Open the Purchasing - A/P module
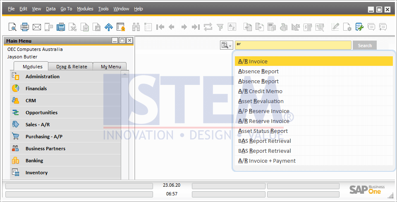The height and width of the screenshot is (202, 397). (x=65, y=137)
